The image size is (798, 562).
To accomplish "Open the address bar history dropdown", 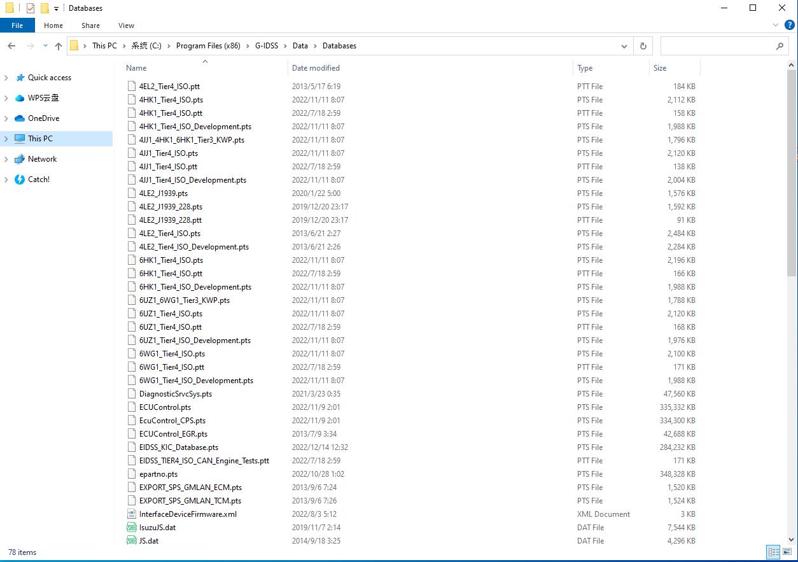I will [x=624, y=46].
